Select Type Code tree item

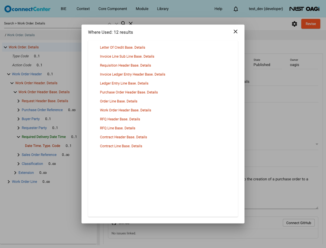[20, 56]
